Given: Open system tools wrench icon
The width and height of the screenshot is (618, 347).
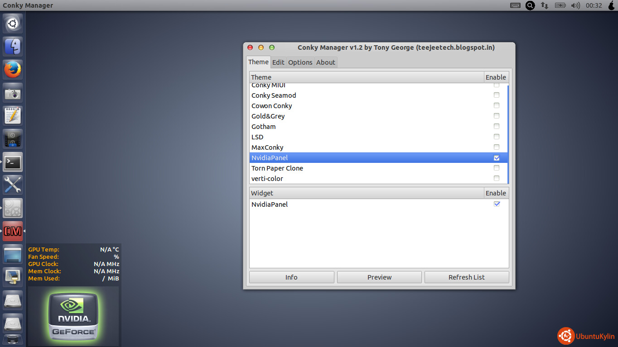Looking at the screenshot, I should pyautogui.click(x=13, y=185).
